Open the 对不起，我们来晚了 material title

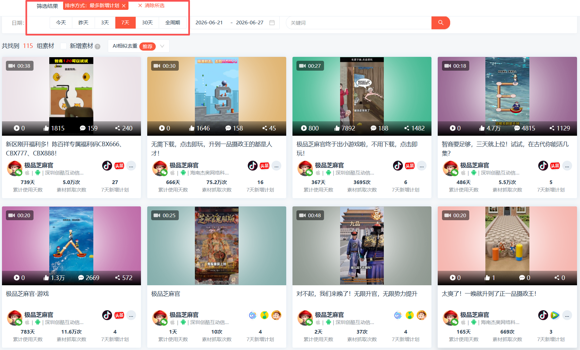[357, 294]
